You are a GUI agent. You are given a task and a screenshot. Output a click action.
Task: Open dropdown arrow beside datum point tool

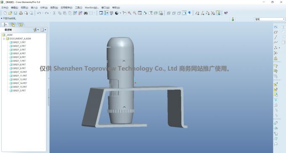279,48
